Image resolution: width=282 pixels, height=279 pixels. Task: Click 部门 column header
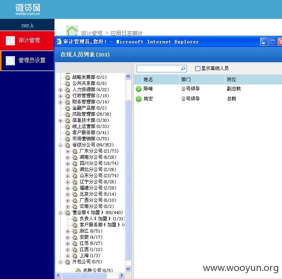(202, 80)
